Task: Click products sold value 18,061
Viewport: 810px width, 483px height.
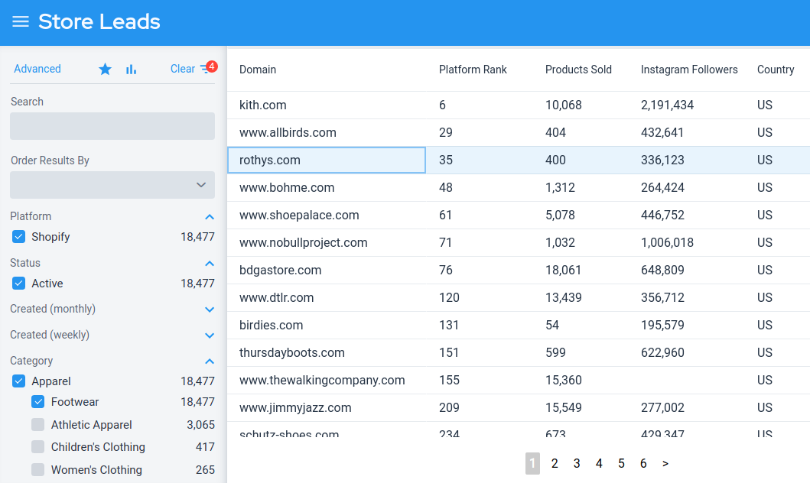Action: click(x=564, y=271)
